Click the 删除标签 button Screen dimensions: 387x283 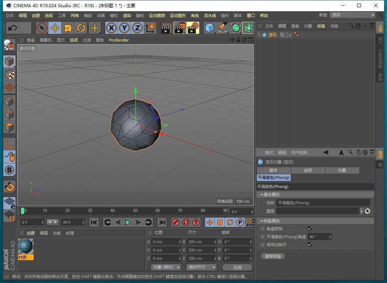point(273,256)
